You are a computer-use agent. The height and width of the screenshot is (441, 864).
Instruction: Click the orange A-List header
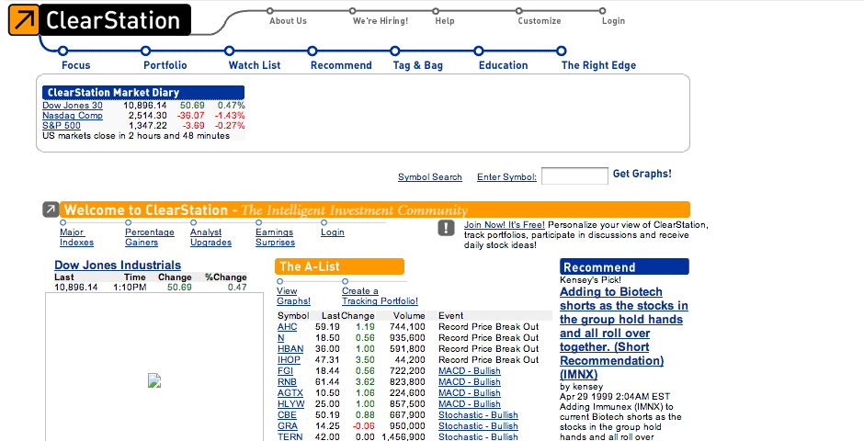(x=339, y=266)
